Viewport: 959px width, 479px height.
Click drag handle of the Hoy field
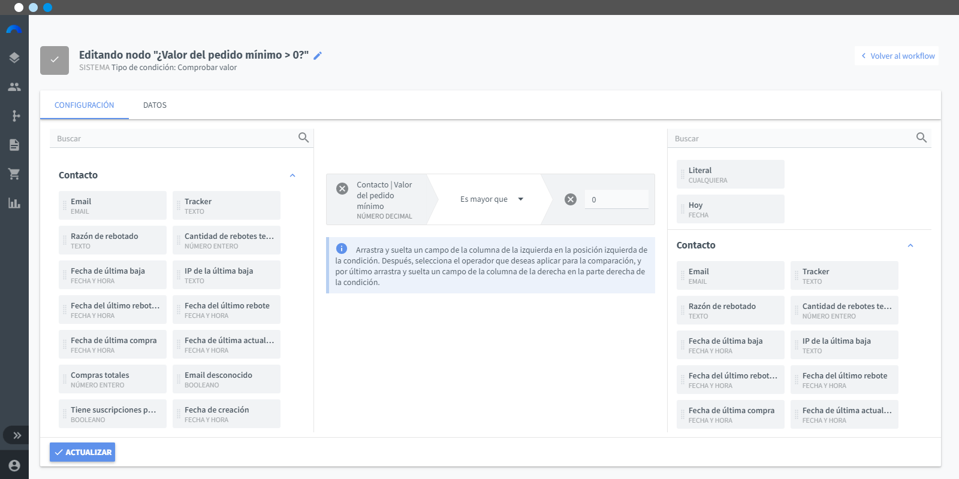(x=682, y=209)
